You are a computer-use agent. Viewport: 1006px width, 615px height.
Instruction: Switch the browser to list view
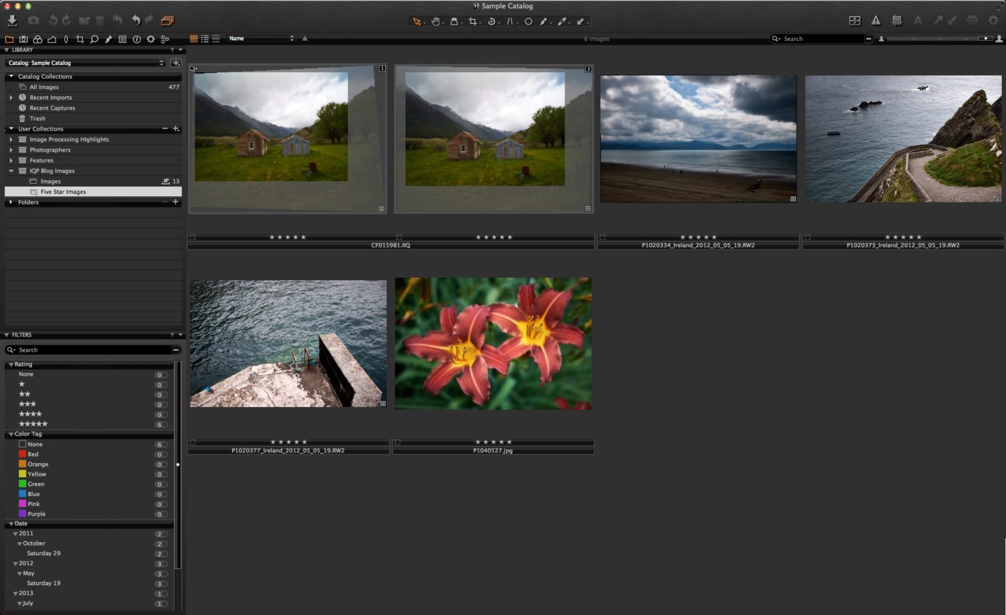pyautogui.click(x=204, y=38)
